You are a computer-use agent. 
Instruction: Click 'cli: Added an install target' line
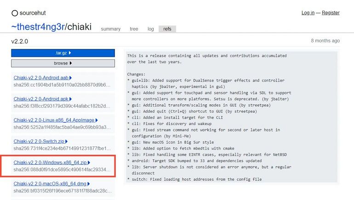point(175,118)
